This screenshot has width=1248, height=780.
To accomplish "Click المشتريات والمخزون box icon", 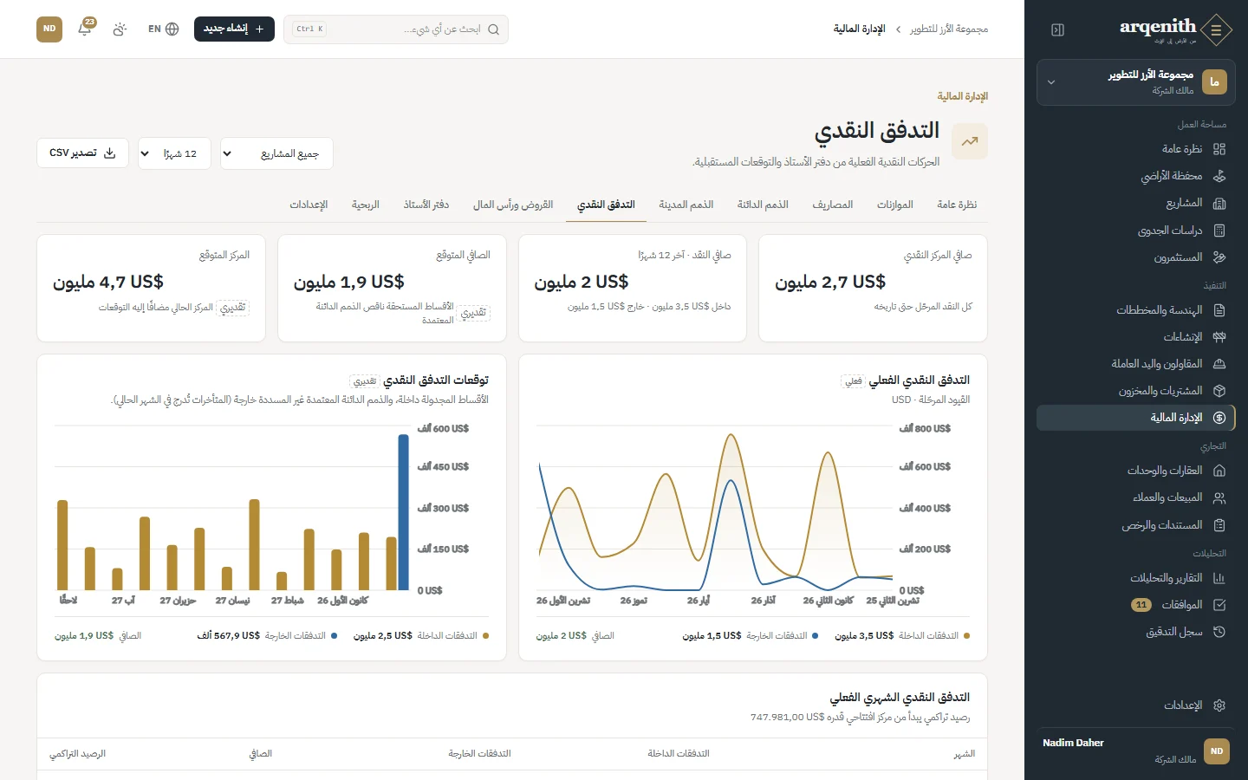I will pos(1219,391).
